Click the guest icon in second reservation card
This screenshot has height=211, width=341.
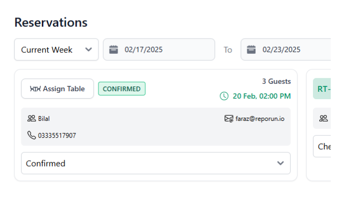coord(324,119)
